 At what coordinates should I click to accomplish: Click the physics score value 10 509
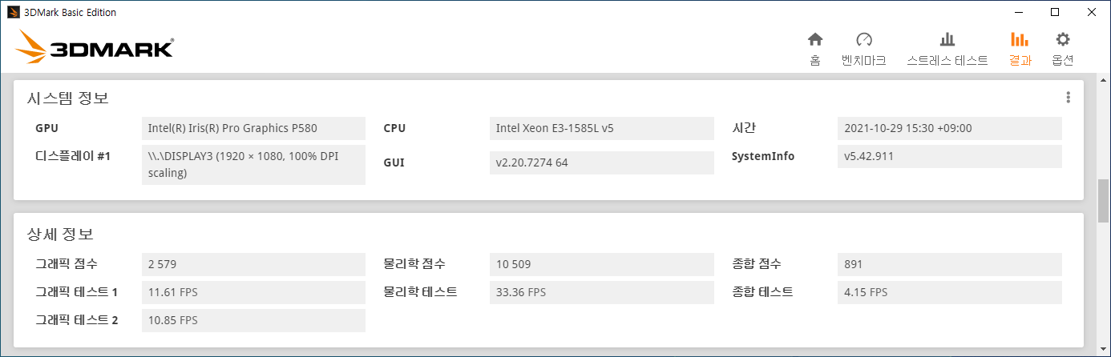(601, 264)
